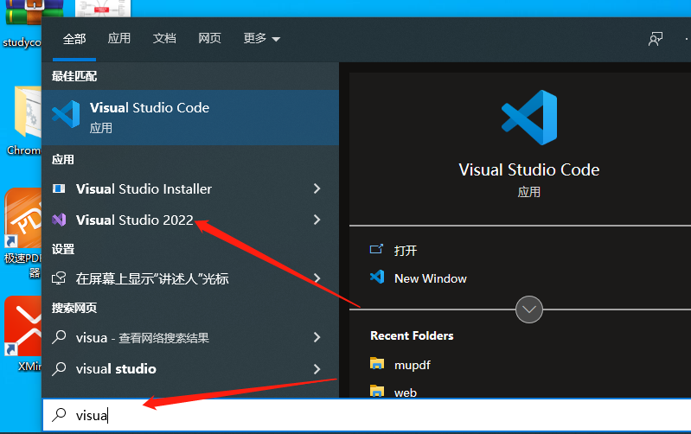Viewport: 691px width, 434px height.
Task: Click the folder icon beside mupdf
Action: (377, 363)
